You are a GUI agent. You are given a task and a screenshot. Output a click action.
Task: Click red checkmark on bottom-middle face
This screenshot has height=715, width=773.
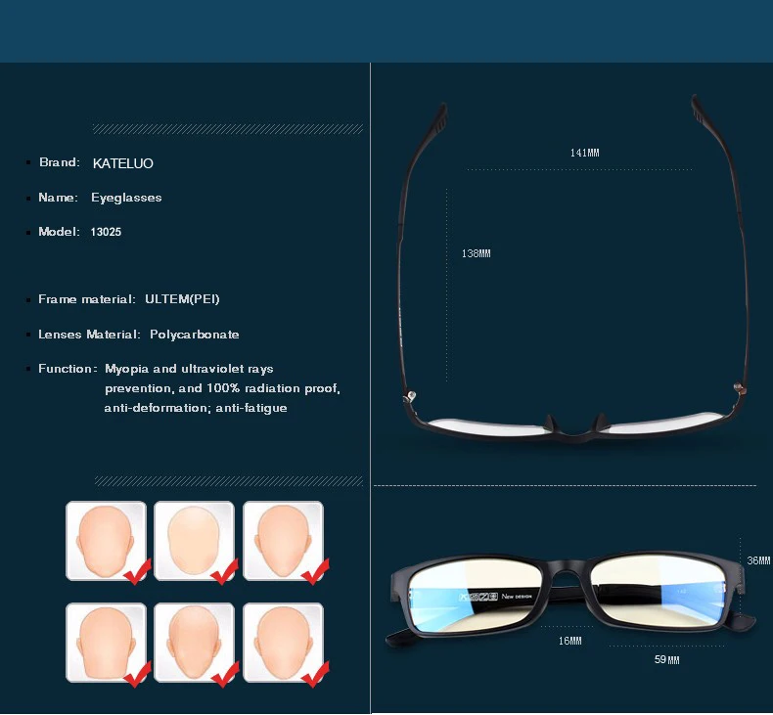pyautogui.click(x=225, y=674)
